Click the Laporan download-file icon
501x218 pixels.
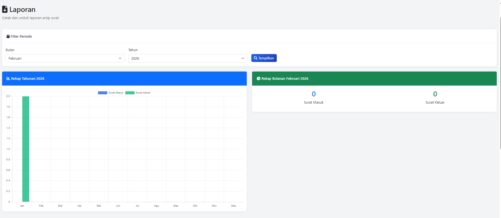tap(5, 9)
